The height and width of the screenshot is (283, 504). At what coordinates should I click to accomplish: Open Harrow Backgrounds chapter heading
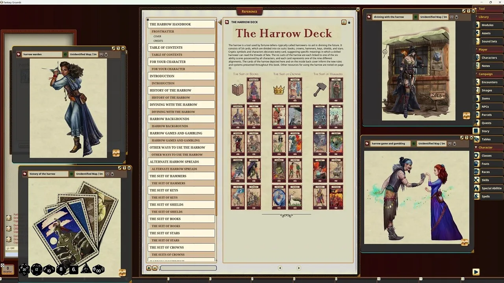pos(181,119)
